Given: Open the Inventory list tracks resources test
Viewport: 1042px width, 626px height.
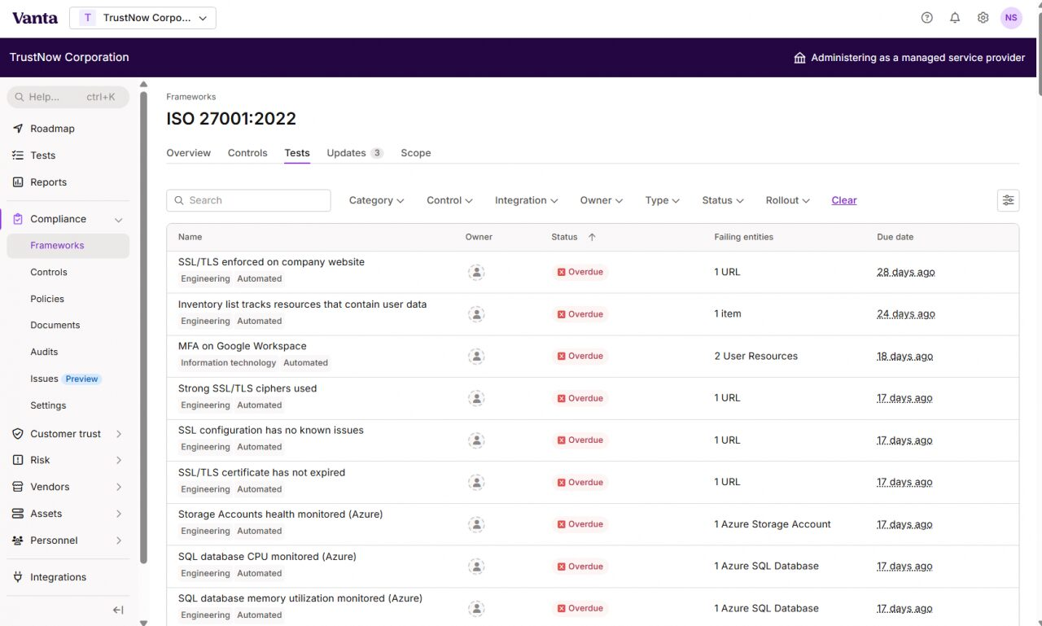Looking at the screenshot, I should coord(302,304).
